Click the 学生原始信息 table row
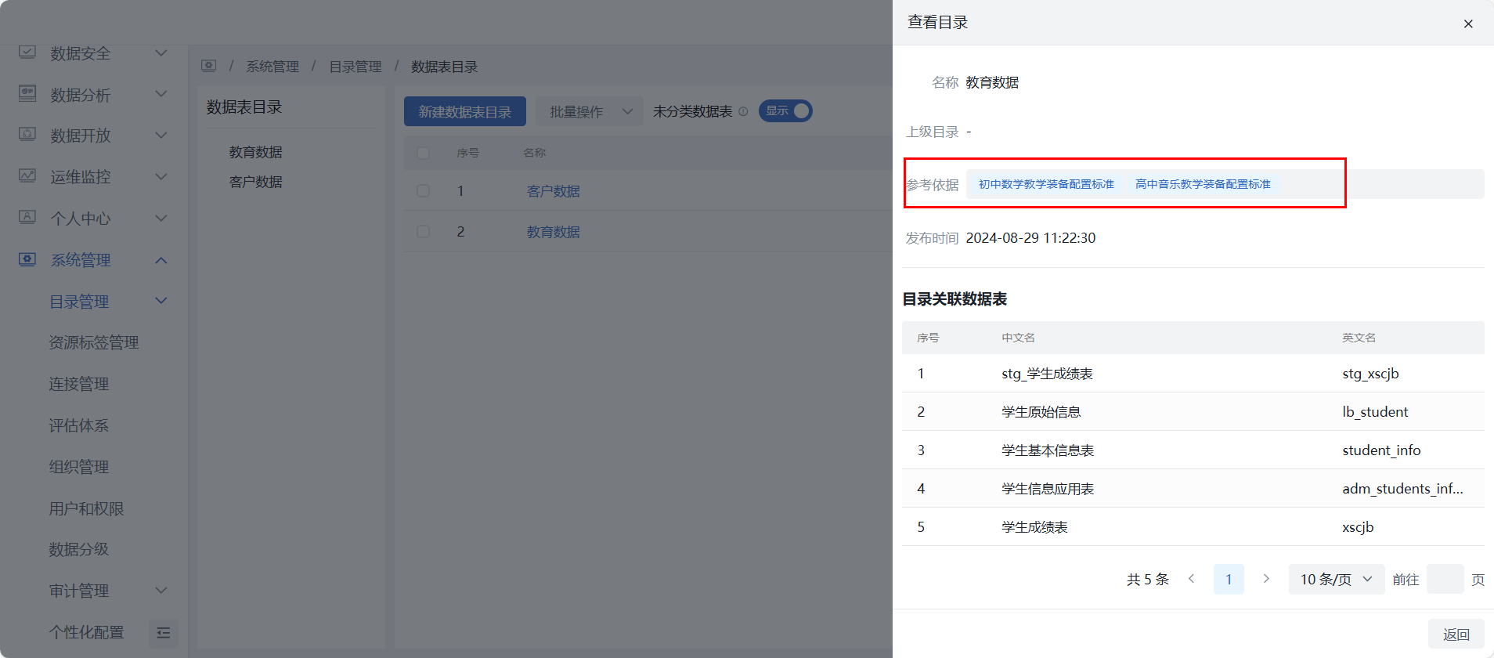 pyautogui.click(x=1193, y=412)
